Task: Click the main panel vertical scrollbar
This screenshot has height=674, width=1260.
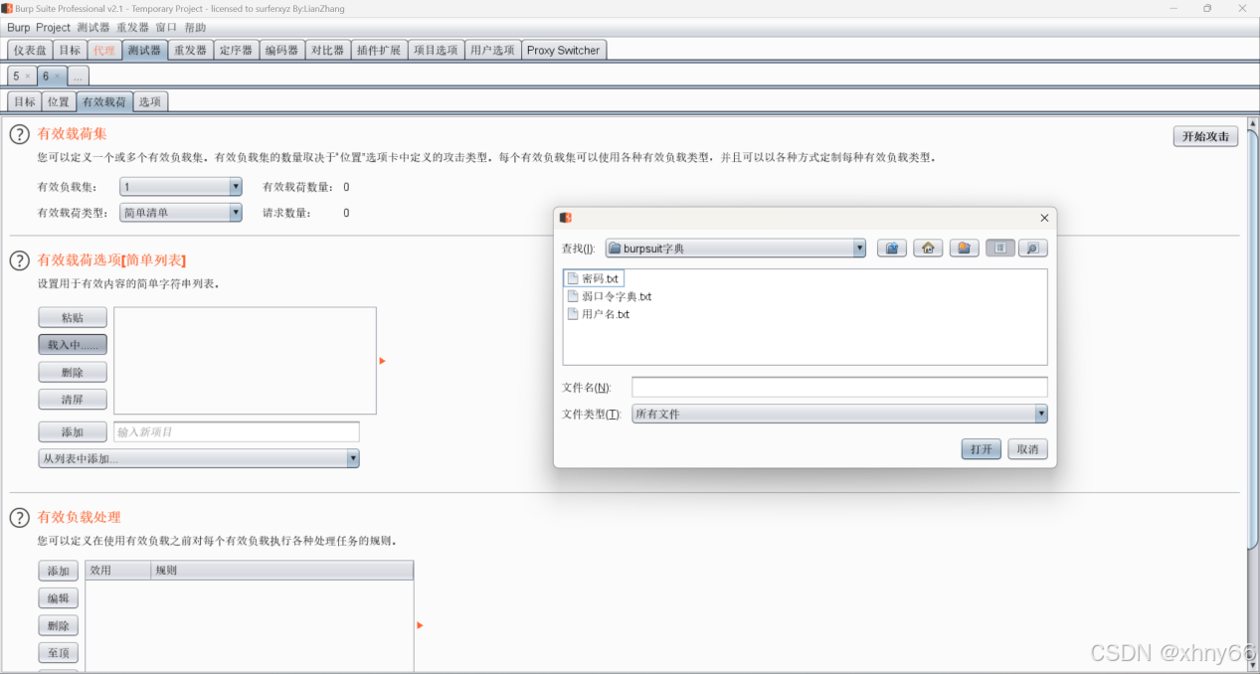Action: [1253, 338]
